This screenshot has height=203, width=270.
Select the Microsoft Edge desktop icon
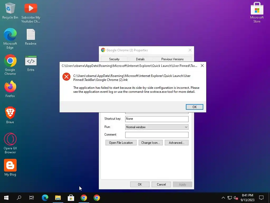coord(10,39)
